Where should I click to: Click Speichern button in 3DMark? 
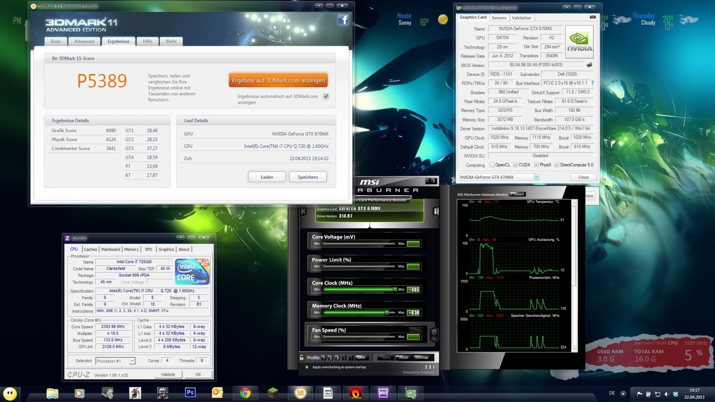click(308, 177)
